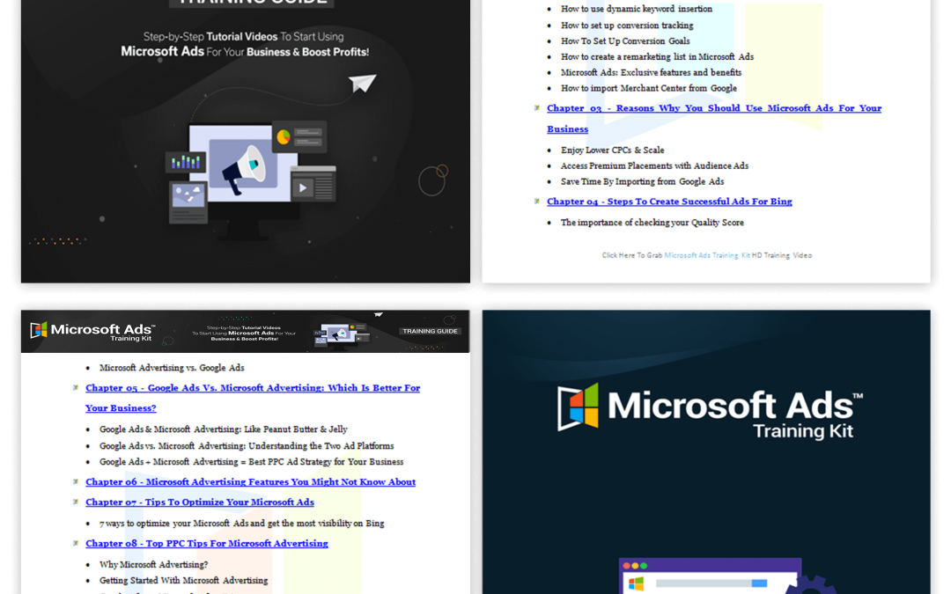Click the TRAINING GUIDE badge in the header banner
Image resolution: width=951 pixels, height=594 pixels.
coord(430,331)
